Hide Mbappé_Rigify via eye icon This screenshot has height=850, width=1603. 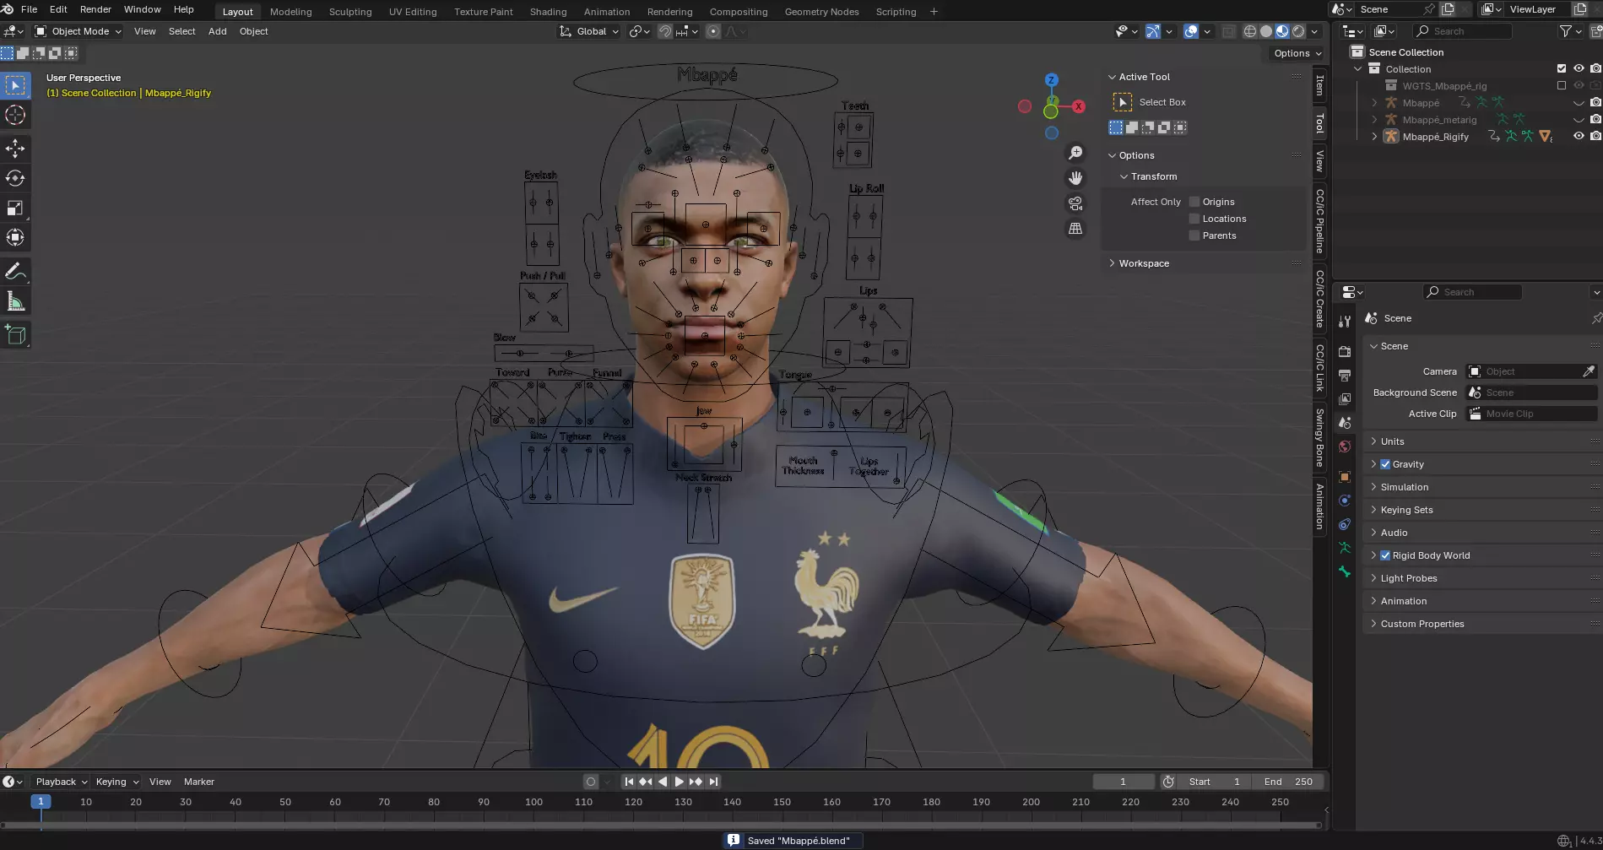point(1579,136)
